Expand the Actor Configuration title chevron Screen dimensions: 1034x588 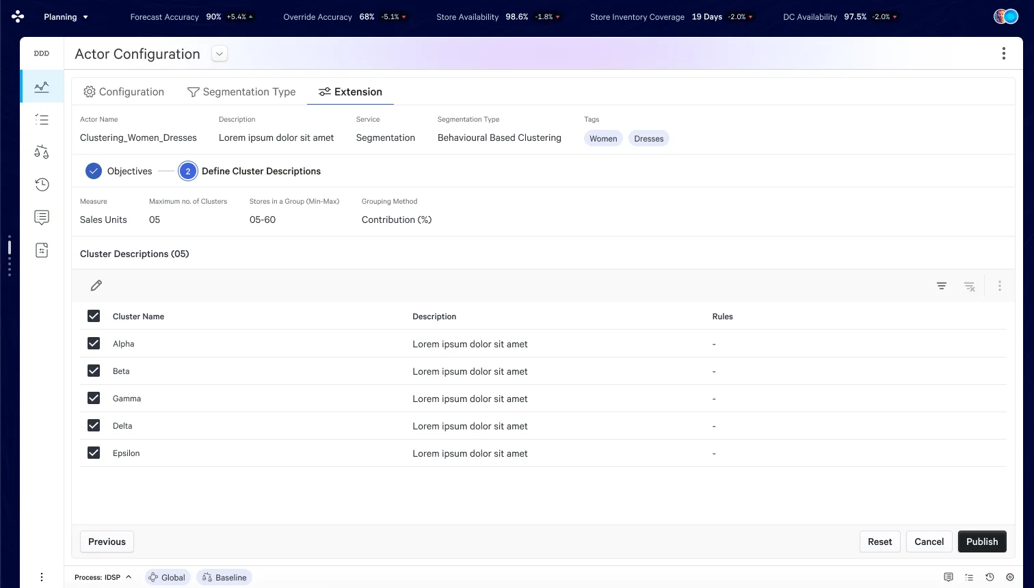[220, 53]
